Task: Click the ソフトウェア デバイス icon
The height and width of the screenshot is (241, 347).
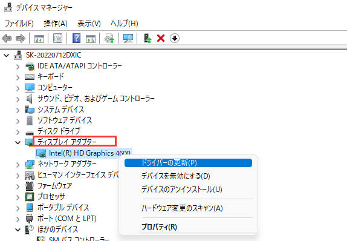Action: [x=30, y=120]
